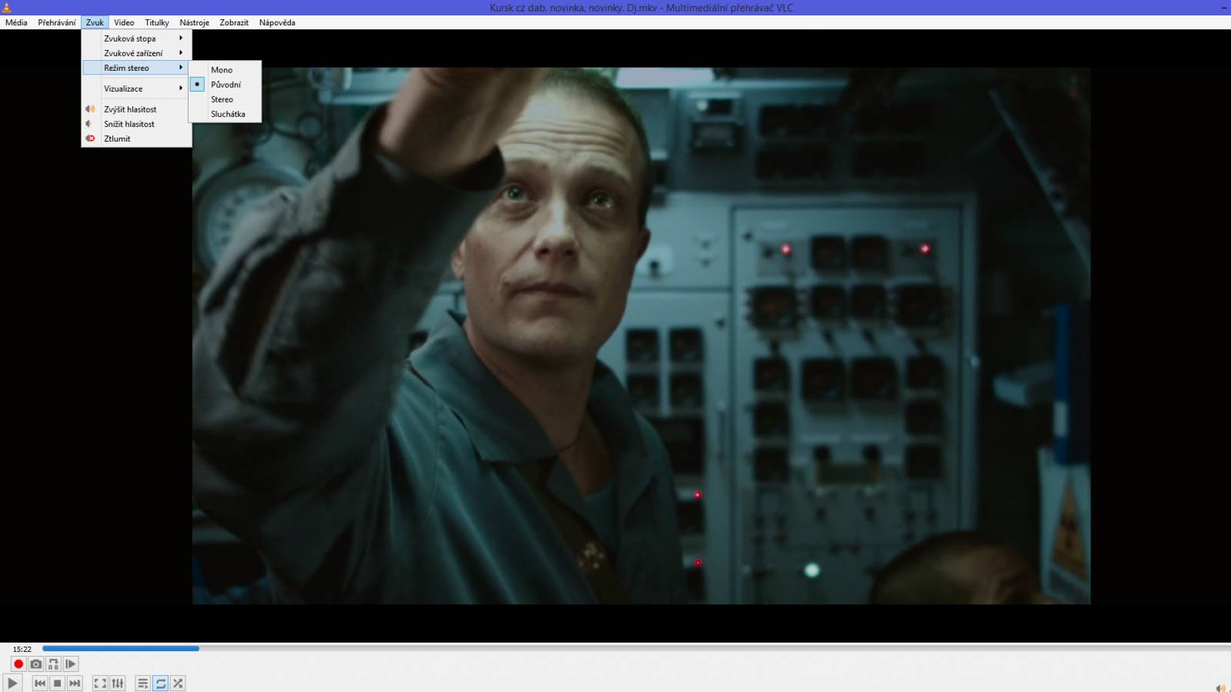This screenshot has width=1231, height=692.
Task: Toggle fullscreen video mode
Action: pos(100,683)
